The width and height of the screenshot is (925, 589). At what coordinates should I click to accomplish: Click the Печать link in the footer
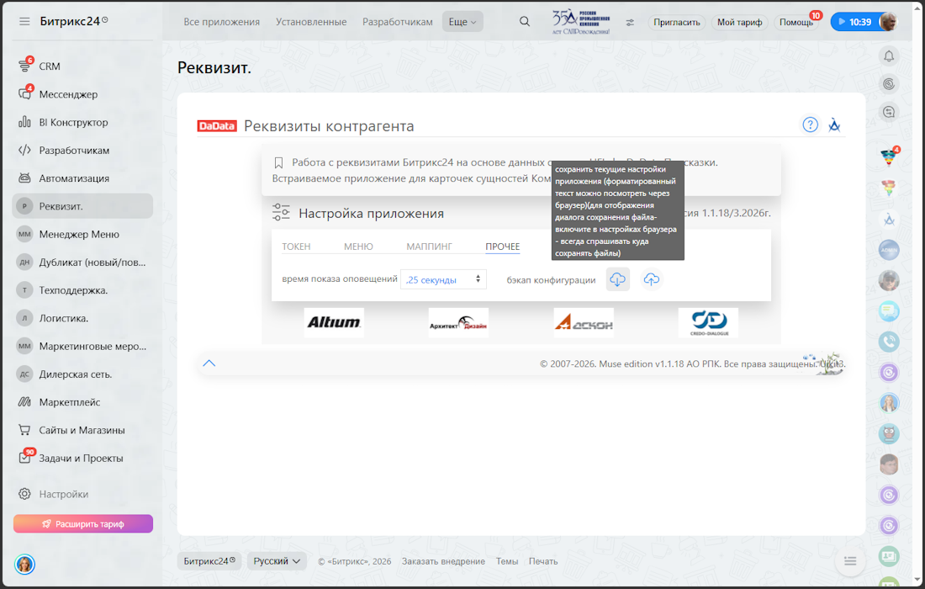click(x=543, y=561)
